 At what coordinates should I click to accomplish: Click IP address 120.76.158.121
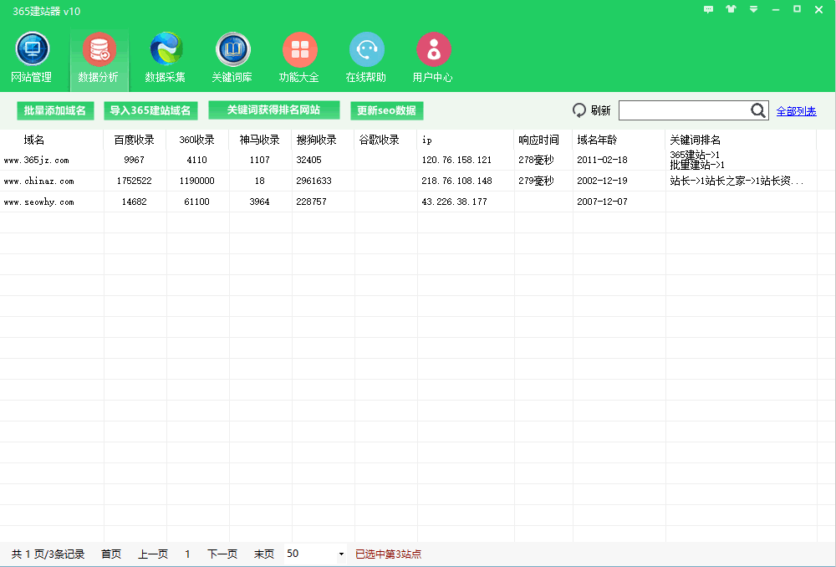456,160
